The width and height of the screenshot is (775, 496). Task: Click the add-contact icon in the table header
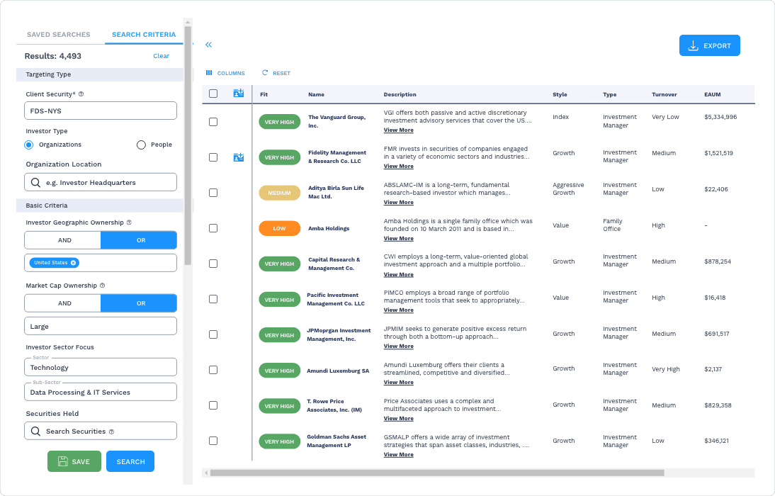click(238, 92)
